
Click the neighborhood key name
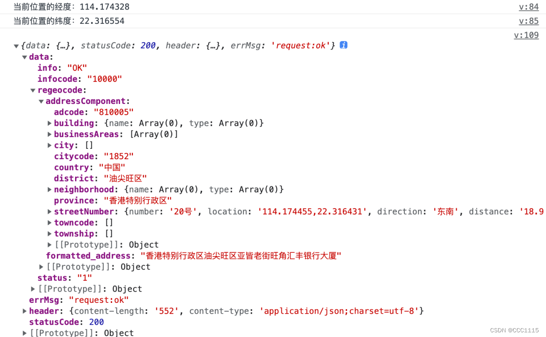pyautogui.click(x=84, y=190)
